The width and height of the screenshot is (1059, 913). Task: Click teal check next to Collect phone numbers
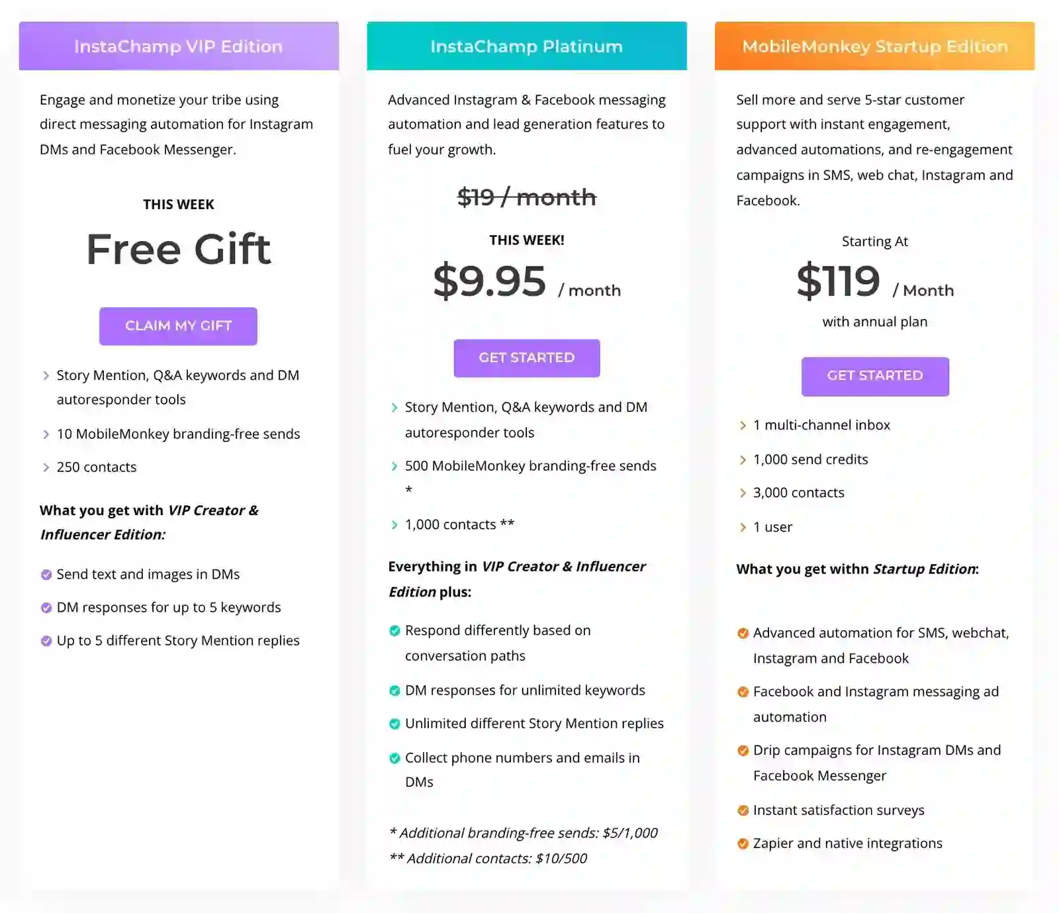point(394,758)
